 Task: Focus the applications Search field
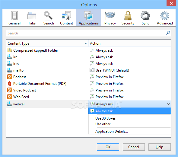pos(89,33)
